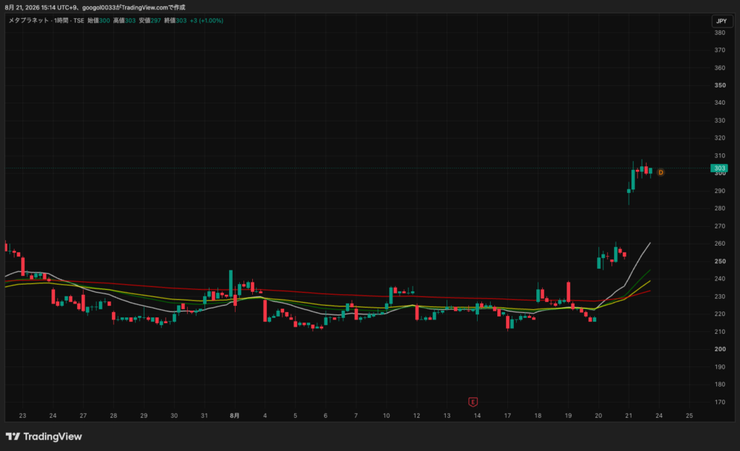Click the 1時間 interval text in legend
740x451 pixels.
point(61,21)
